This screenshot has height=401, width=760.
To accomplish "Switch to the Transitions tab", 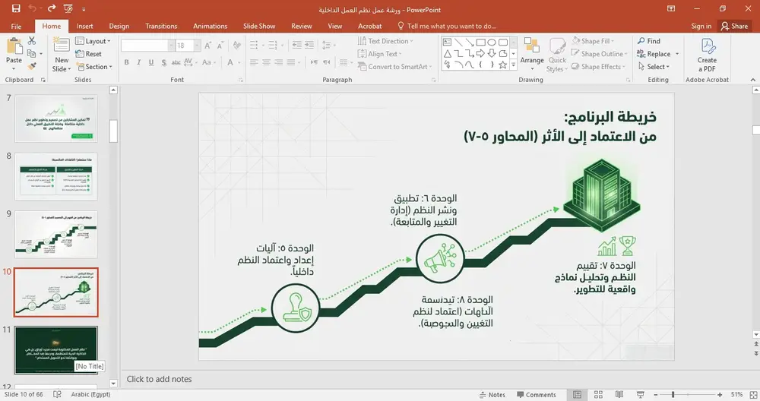I will coord(161,26).
